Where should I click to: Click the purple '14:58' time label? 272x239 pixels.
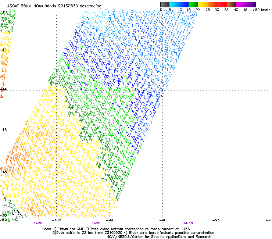(x=188, y=223)
